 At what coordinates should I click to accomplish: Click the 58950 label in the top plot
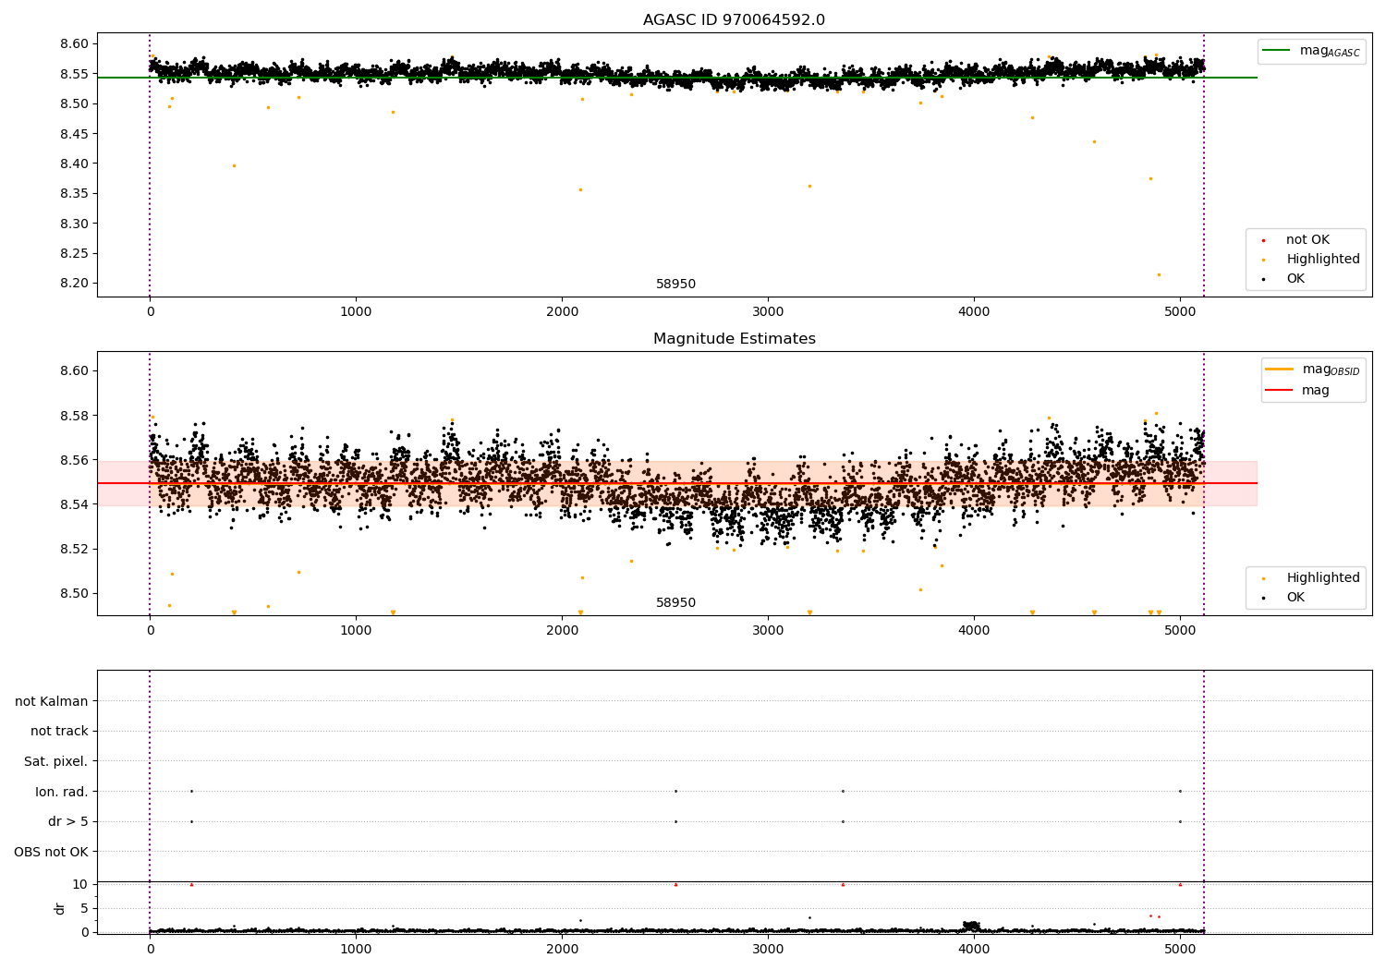[675, 285]
